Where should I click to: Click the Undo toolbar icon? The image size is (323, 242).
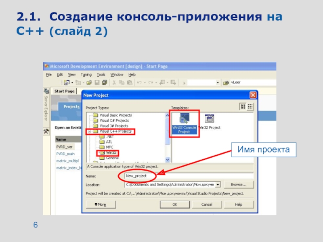(x=139, y=83)
